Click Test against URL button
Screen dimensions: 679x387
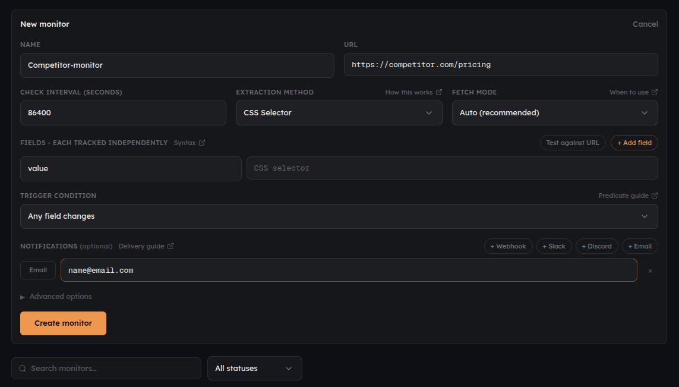point(573,143)
